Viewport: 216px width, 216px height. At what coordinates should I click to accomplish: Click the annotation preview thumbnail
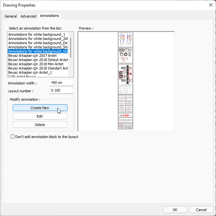coord(126,81)
